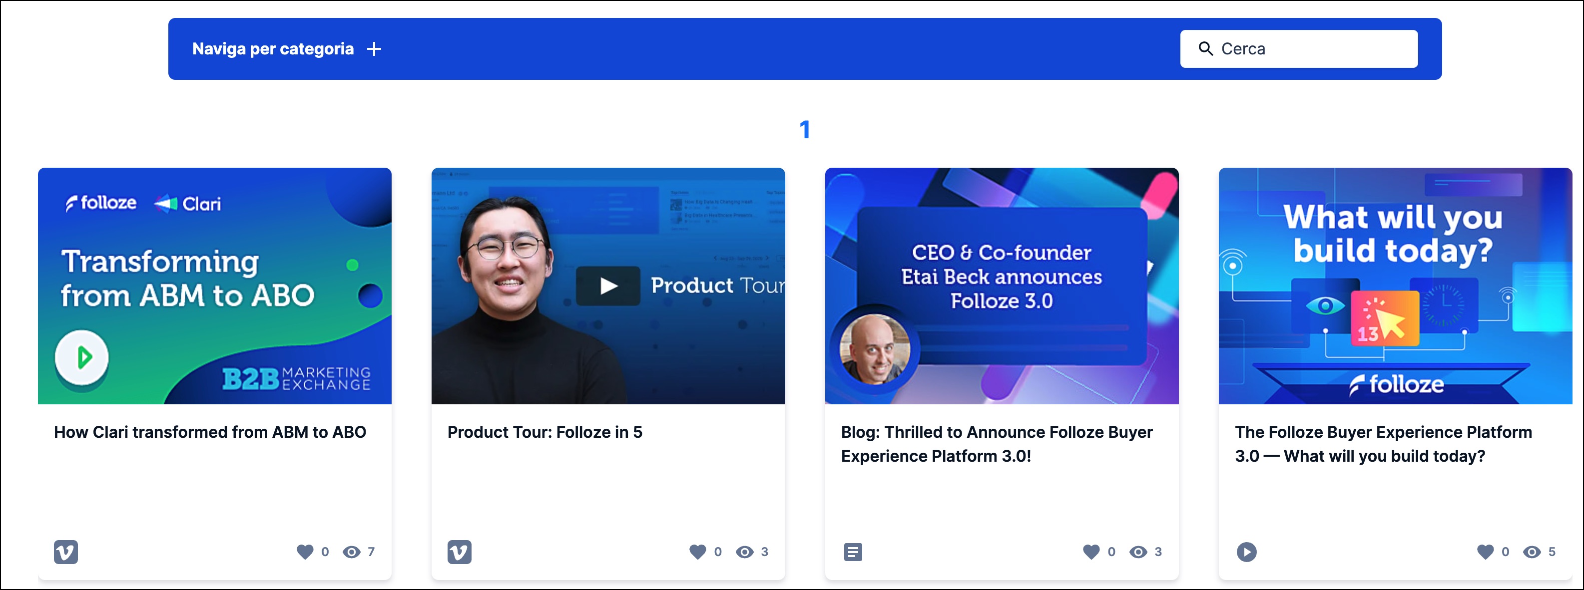Like the What will you build today card
This screenshot has width=1584, height=590.
pyautogui.click(x=1485, y=551)
